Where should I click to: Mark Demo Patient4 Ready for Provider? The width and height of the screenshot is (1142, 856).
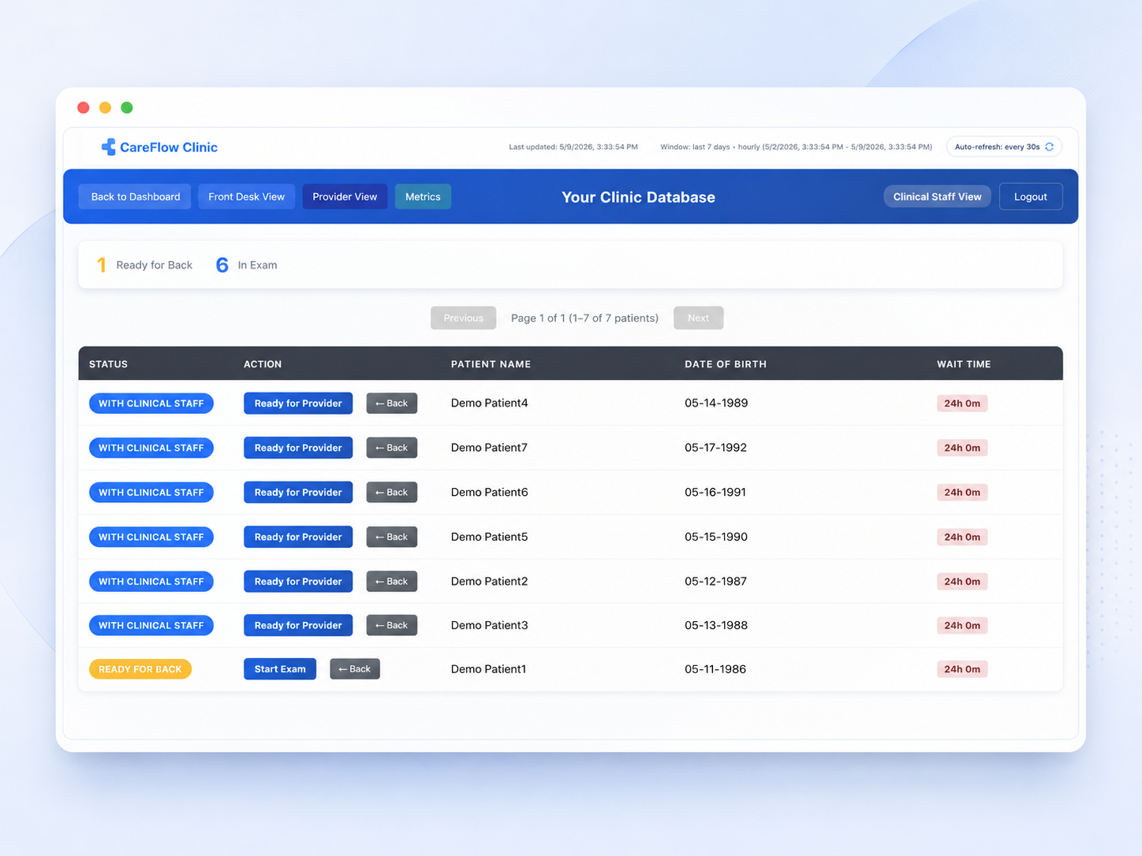[x=298, y=403]
